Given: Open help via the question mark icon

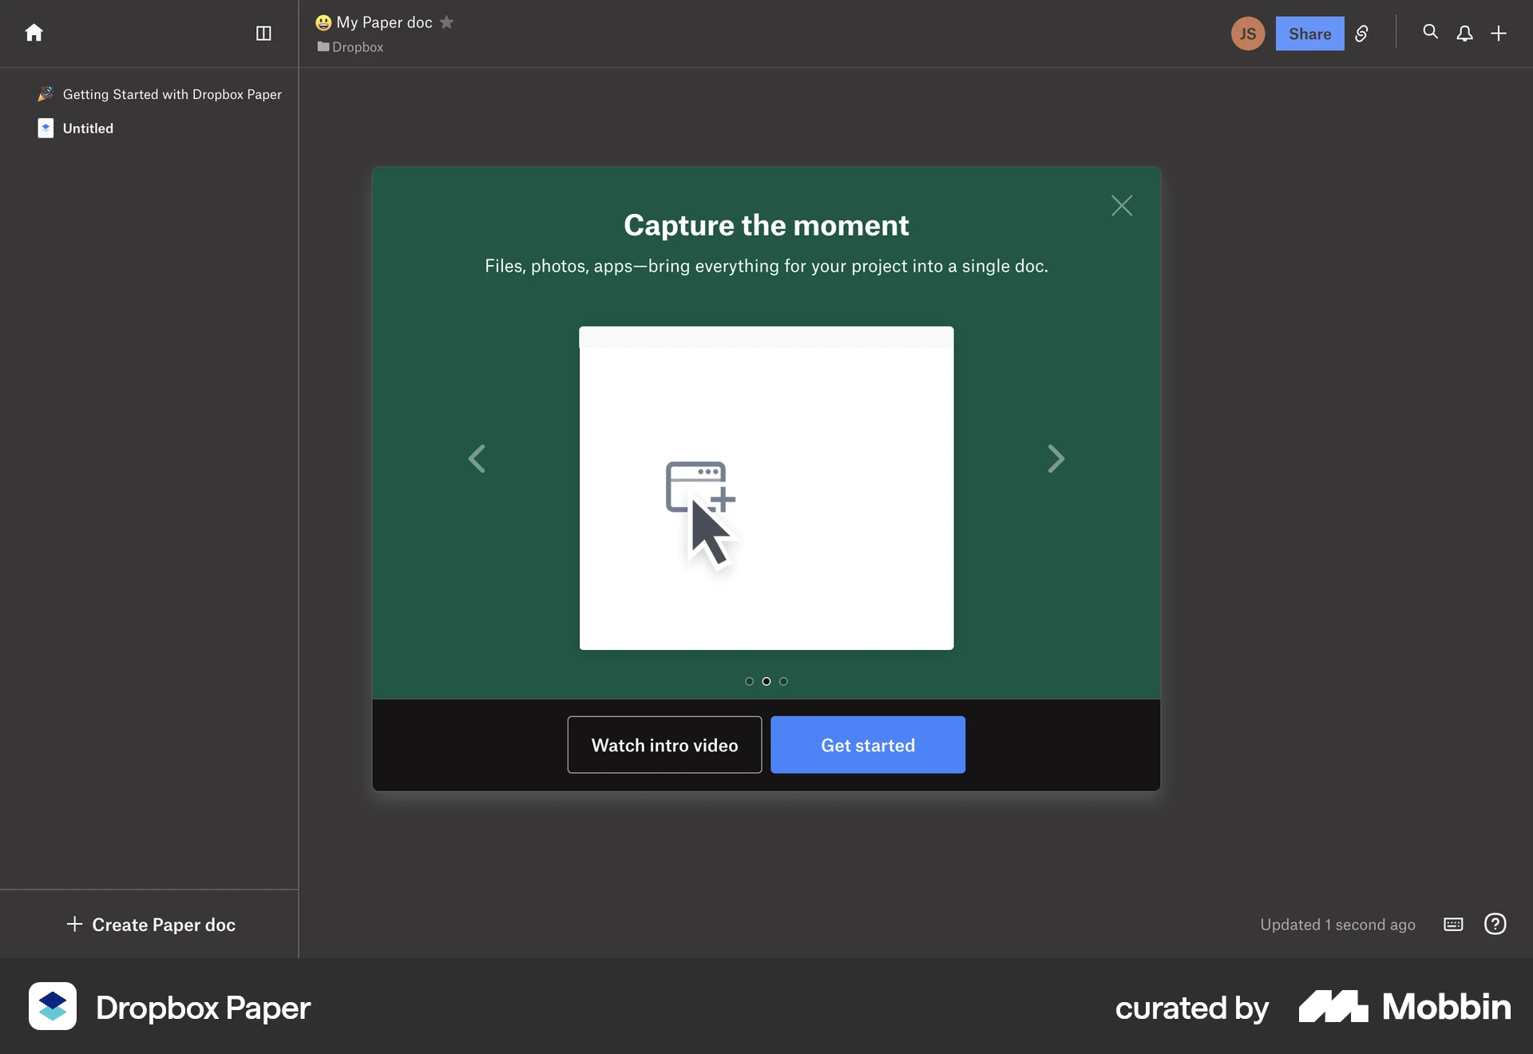Looking at the screenshot, I should tap(1495, 924).
